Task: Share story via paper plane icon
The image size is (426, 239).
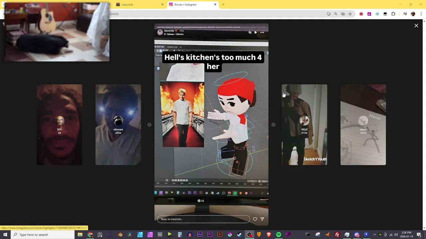Action: click(x=262, y=219)
